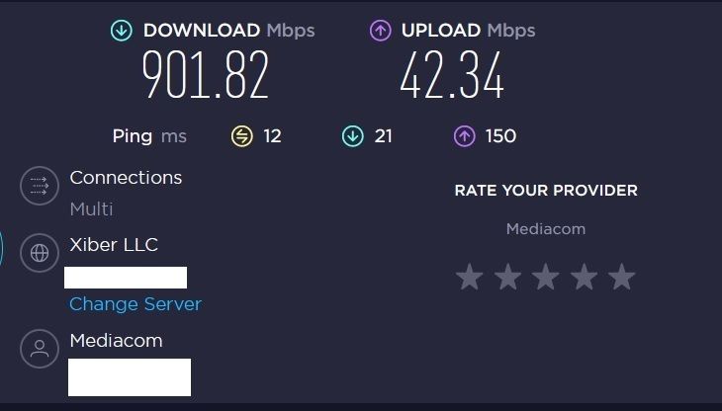Click the globe server icon
Image resolution: width=722 pixels, height=411 pixels.
40,253
